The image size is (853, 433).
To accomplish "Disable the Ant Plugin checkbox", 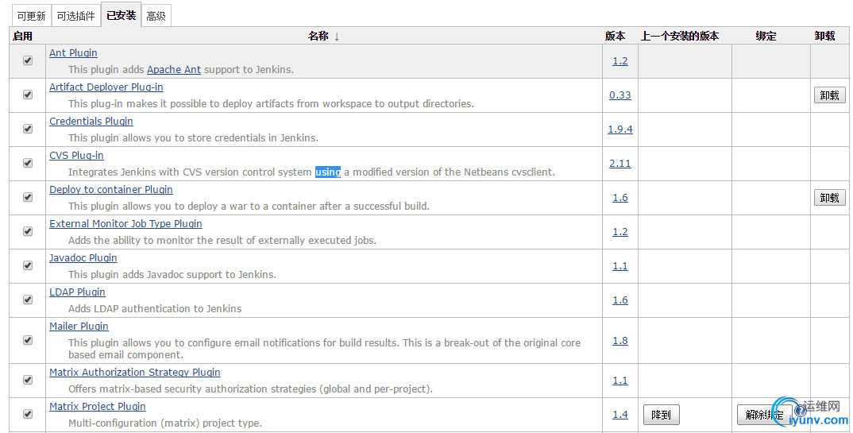I will tap(28, 60).
